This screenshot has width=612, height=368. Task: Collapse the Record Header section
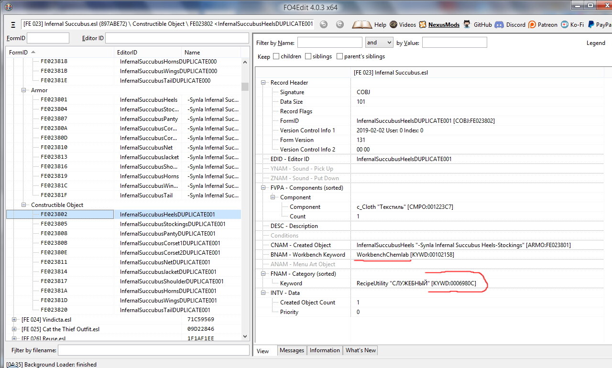pyautogui.click(x=263, y=83)
